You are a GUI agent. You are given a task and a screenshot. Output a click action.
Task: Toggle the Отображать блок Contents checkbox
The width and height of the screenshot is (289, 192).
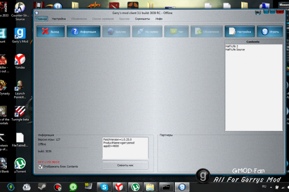point(40,167)
